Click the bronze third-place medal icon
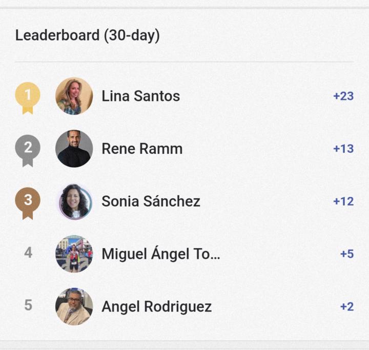 [28, 201]
